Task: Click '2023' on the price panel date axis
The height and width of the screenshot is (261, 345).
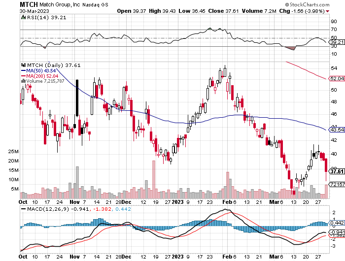Action: 177,202
